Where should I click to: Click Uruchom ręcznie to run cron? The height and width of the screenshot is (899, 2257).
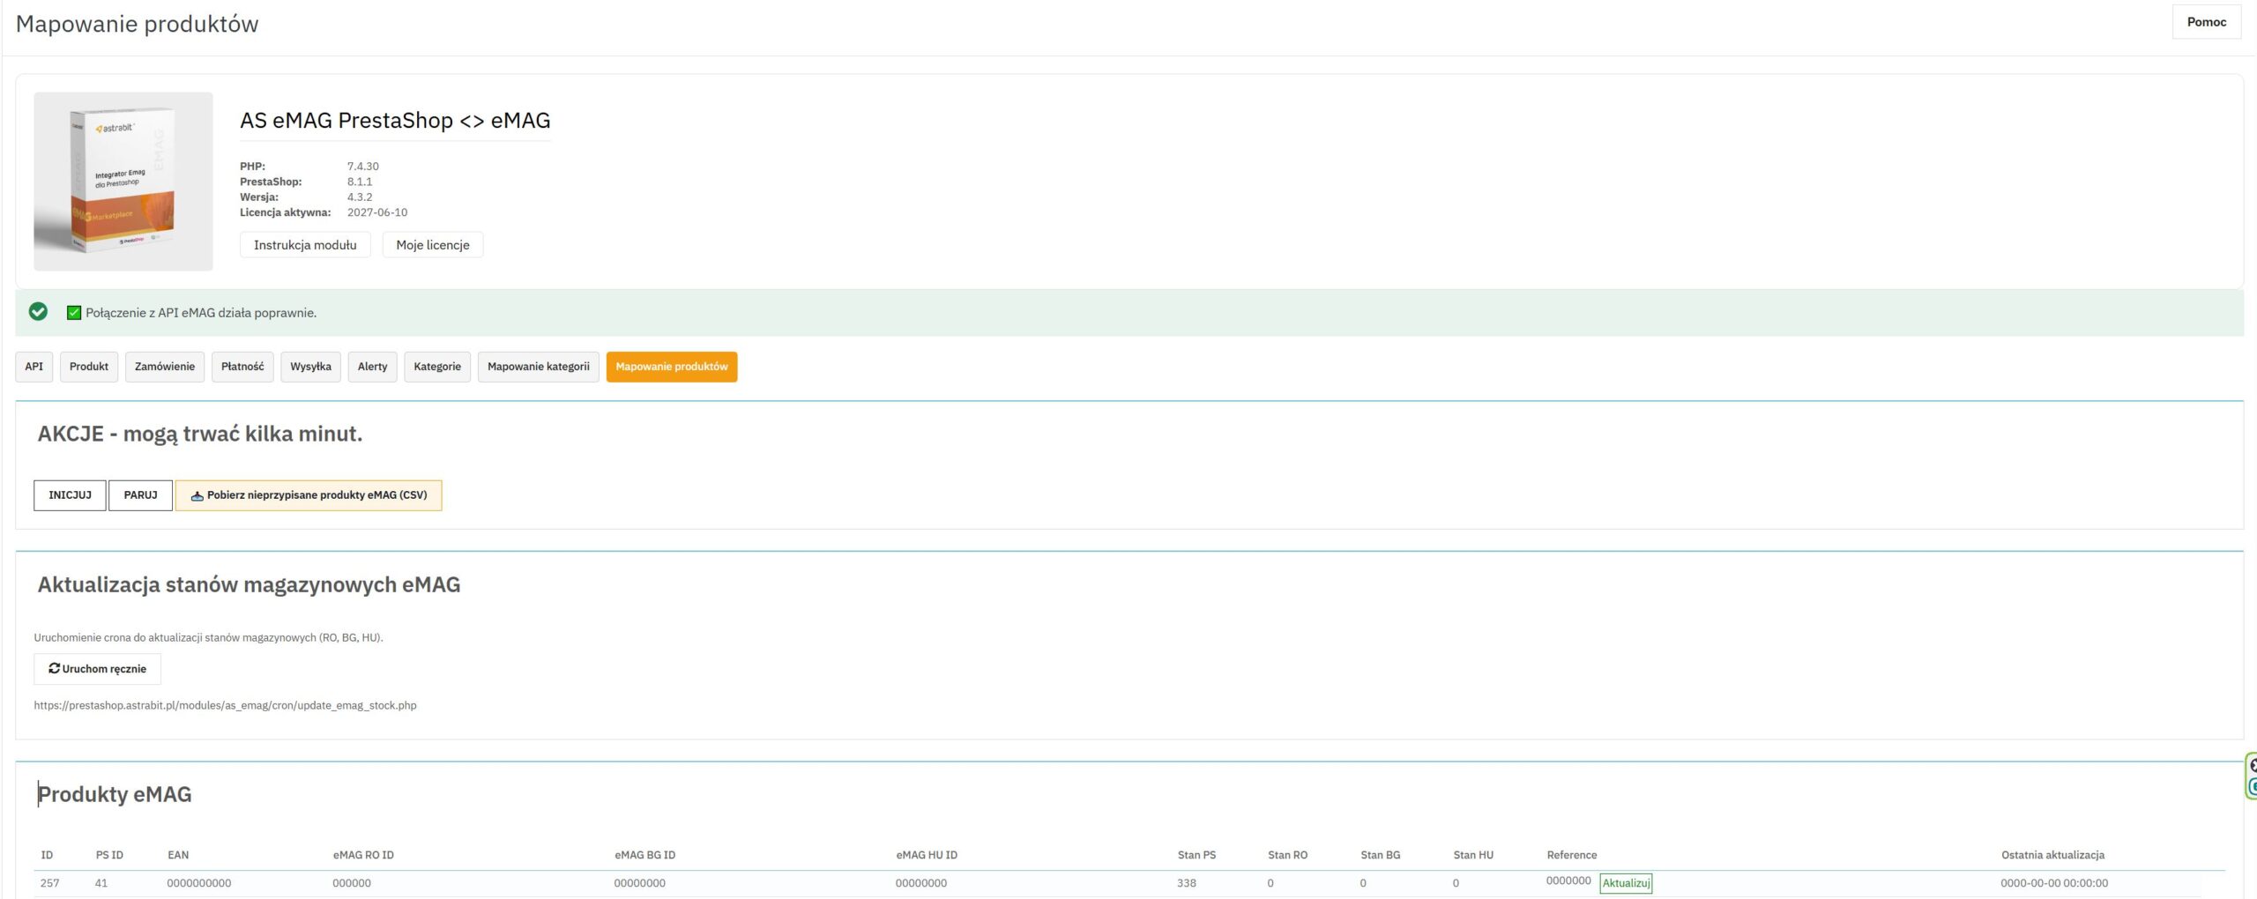coord(97,669)
